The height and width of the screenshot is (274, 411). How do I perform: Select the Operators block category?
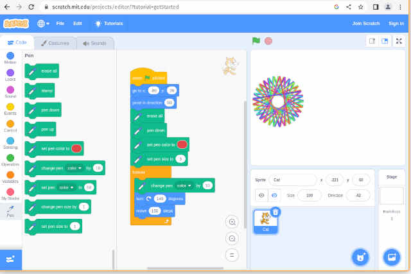click(10, 160)
